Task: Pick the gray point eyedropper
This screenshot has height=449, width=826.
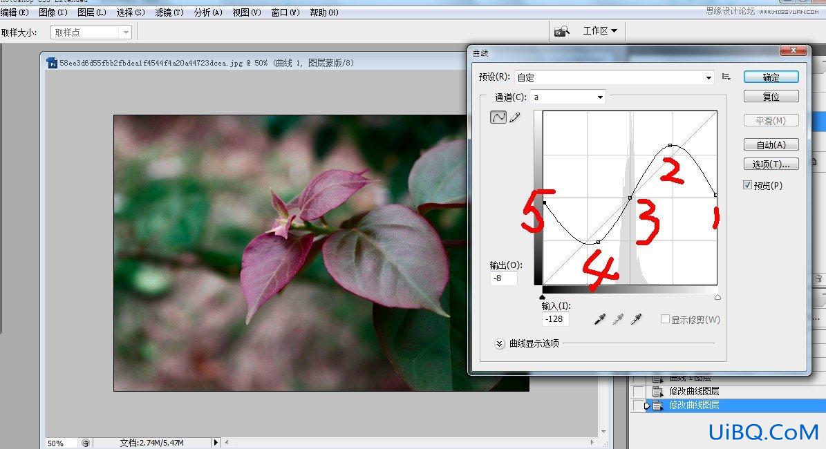Action: point(618,319)
